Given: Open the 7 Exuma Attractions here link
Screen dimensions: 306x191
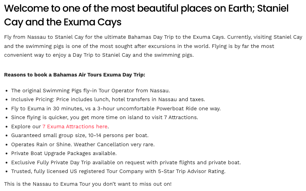Looking at the screenshot, I should pyautogui.click(x=75, y=127).
